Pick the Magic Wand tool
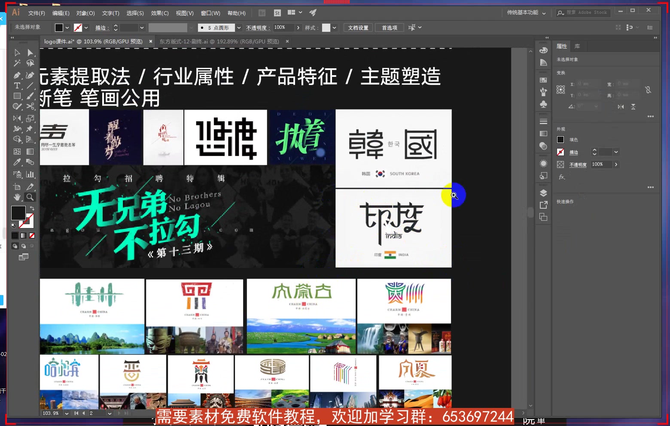 point(17,64)
